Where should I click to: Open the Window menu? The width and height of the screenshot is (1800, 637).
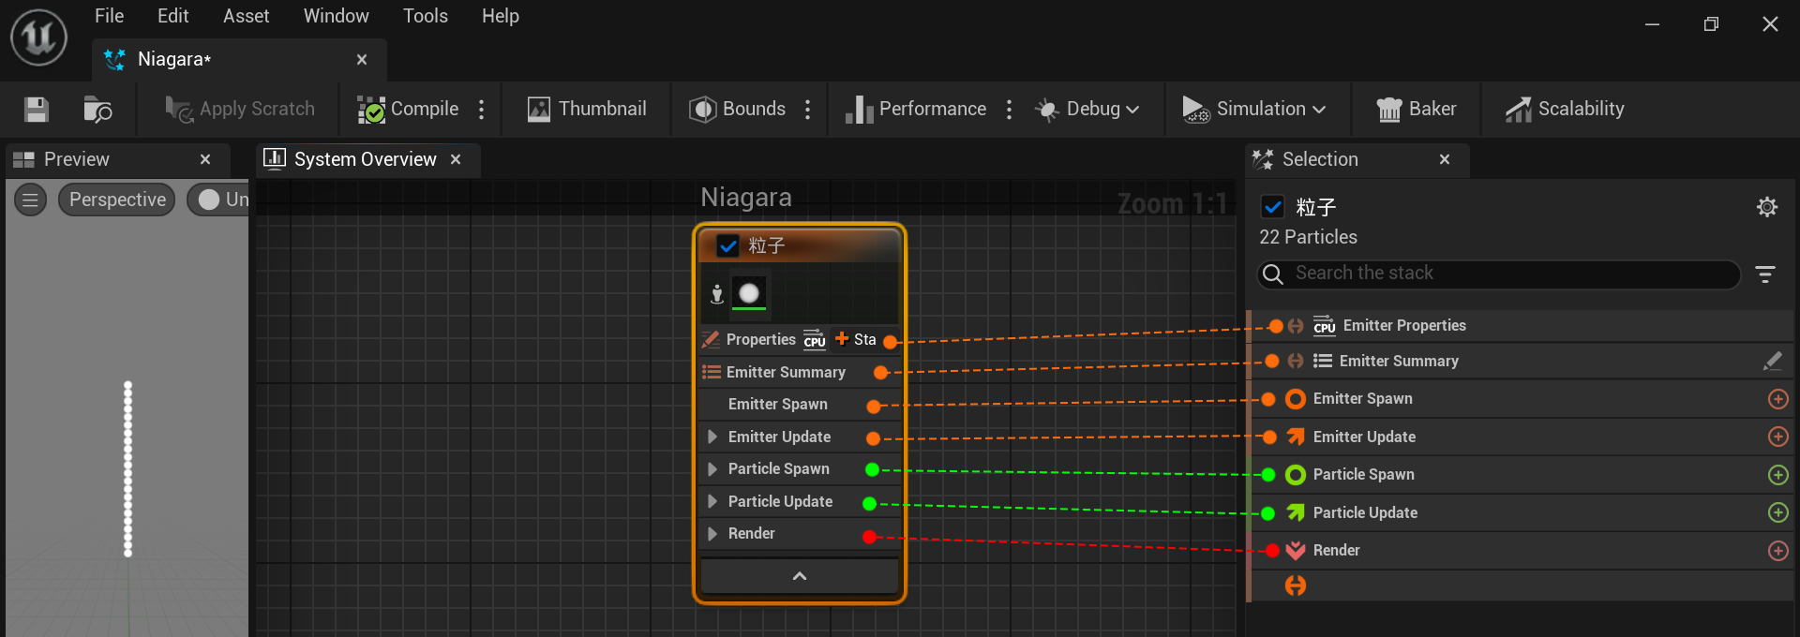tap(336, 16)
